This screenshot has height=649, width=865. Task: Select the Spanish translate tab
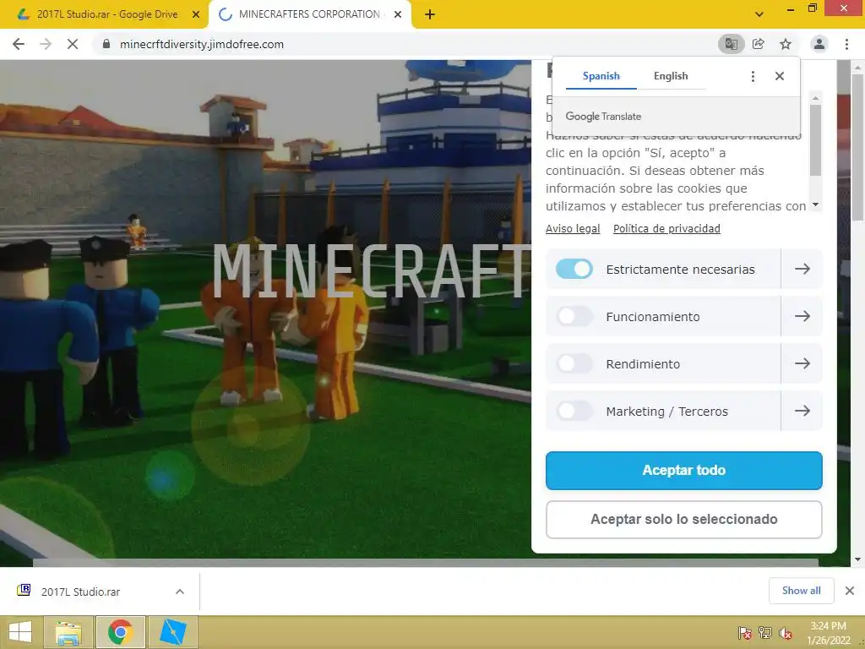(601, 76)
